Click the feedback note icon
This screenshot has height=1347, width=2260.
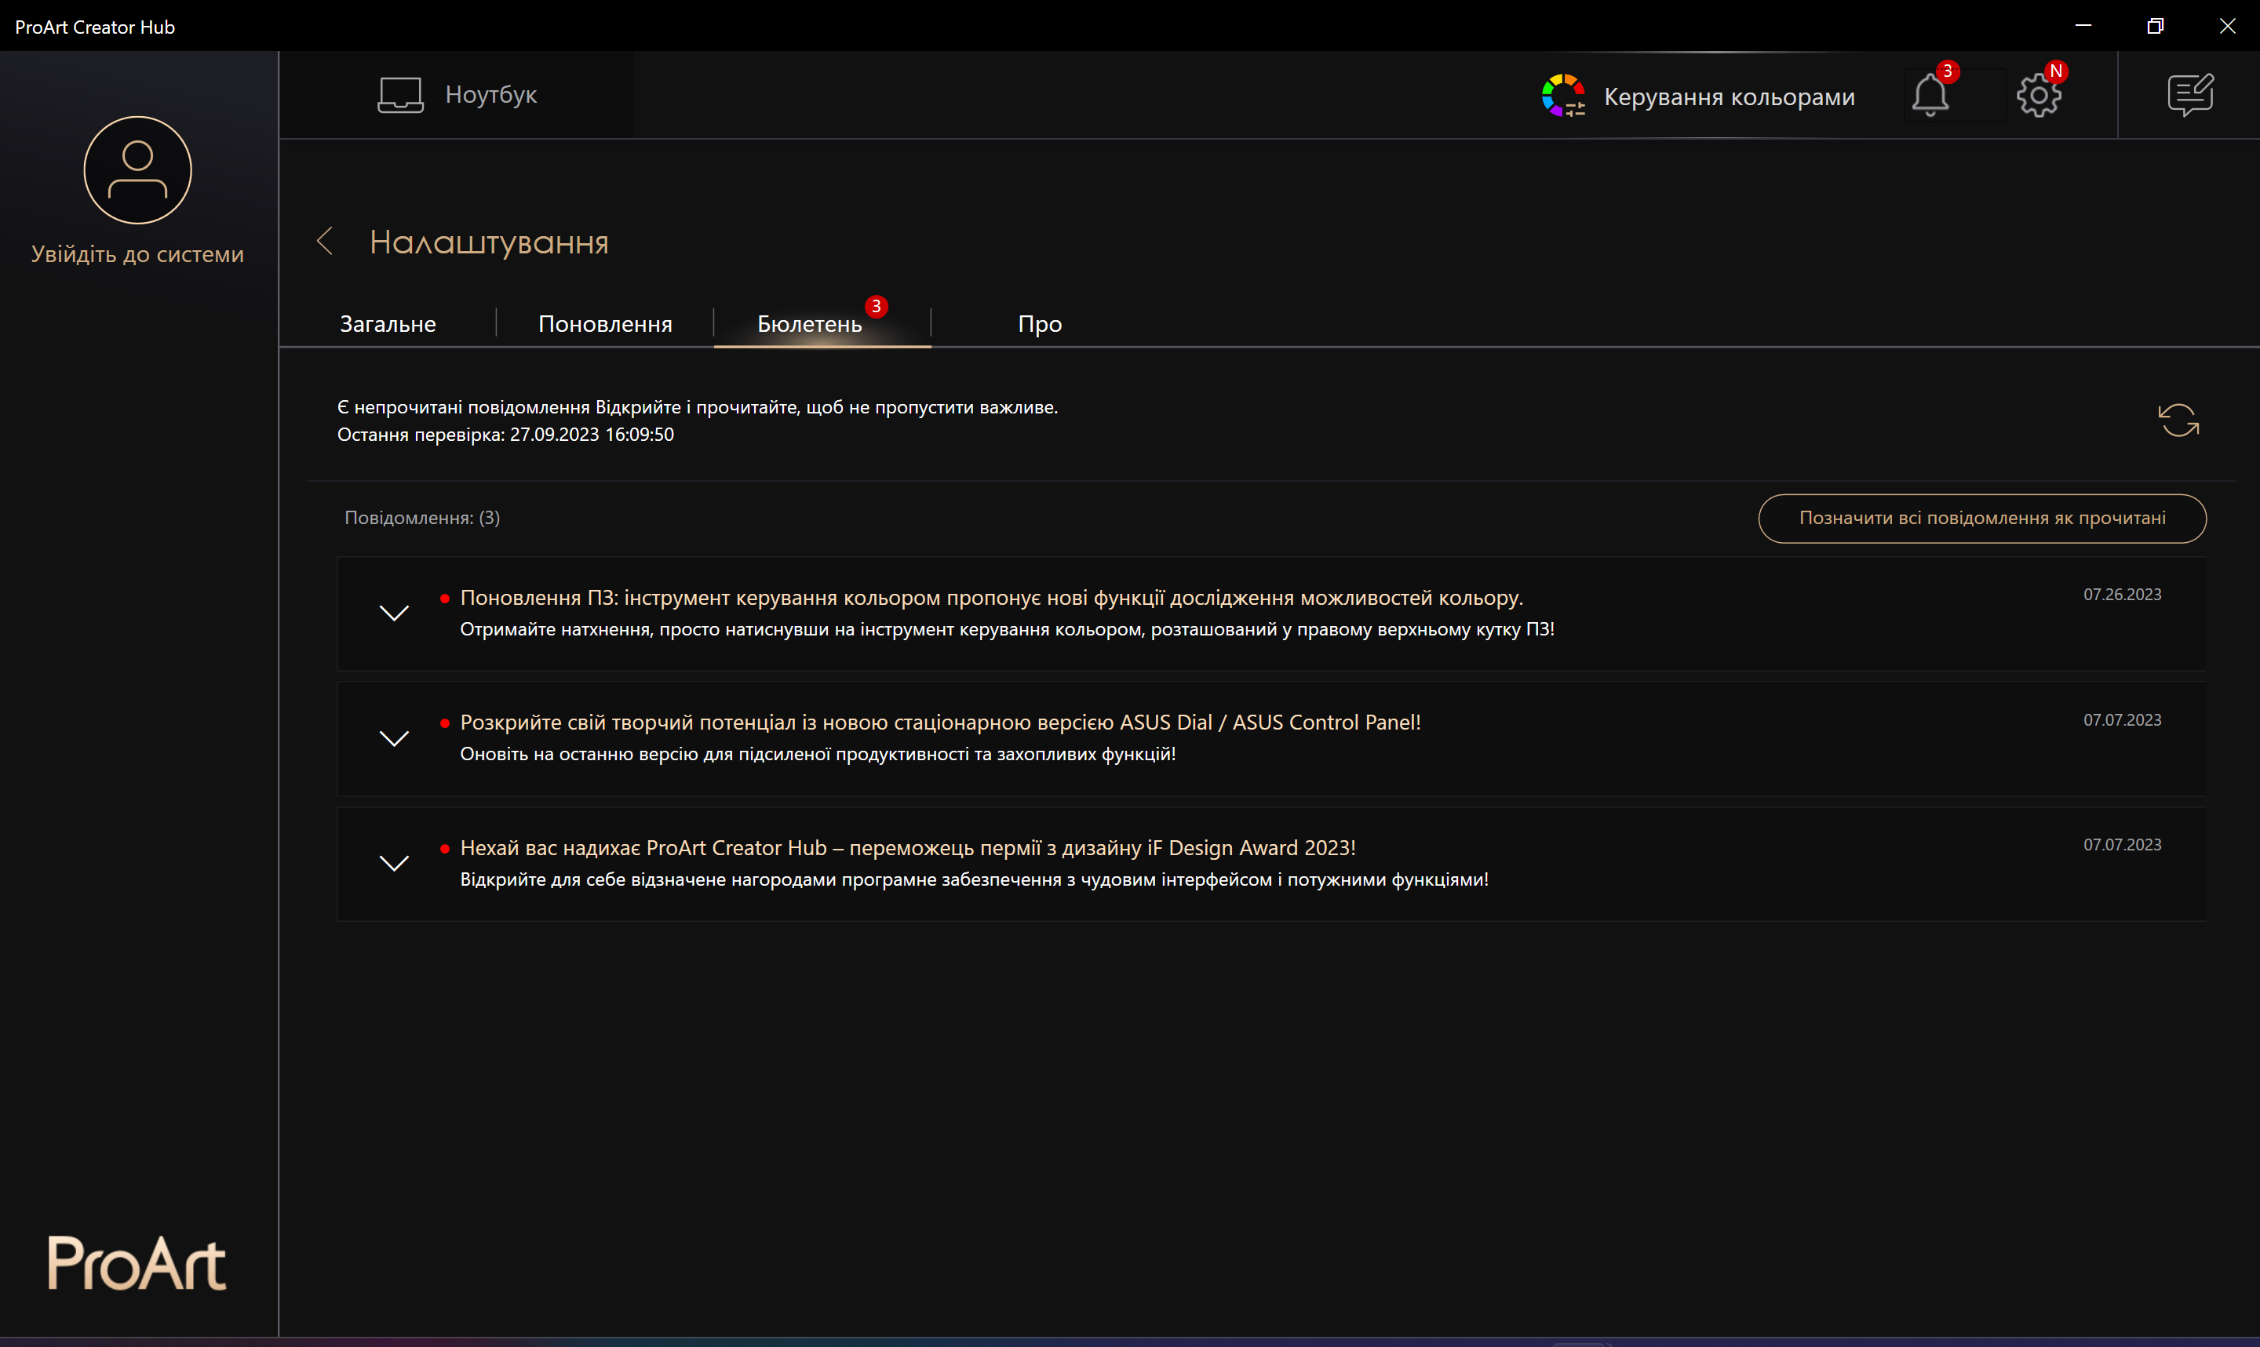pos(2190,95)
